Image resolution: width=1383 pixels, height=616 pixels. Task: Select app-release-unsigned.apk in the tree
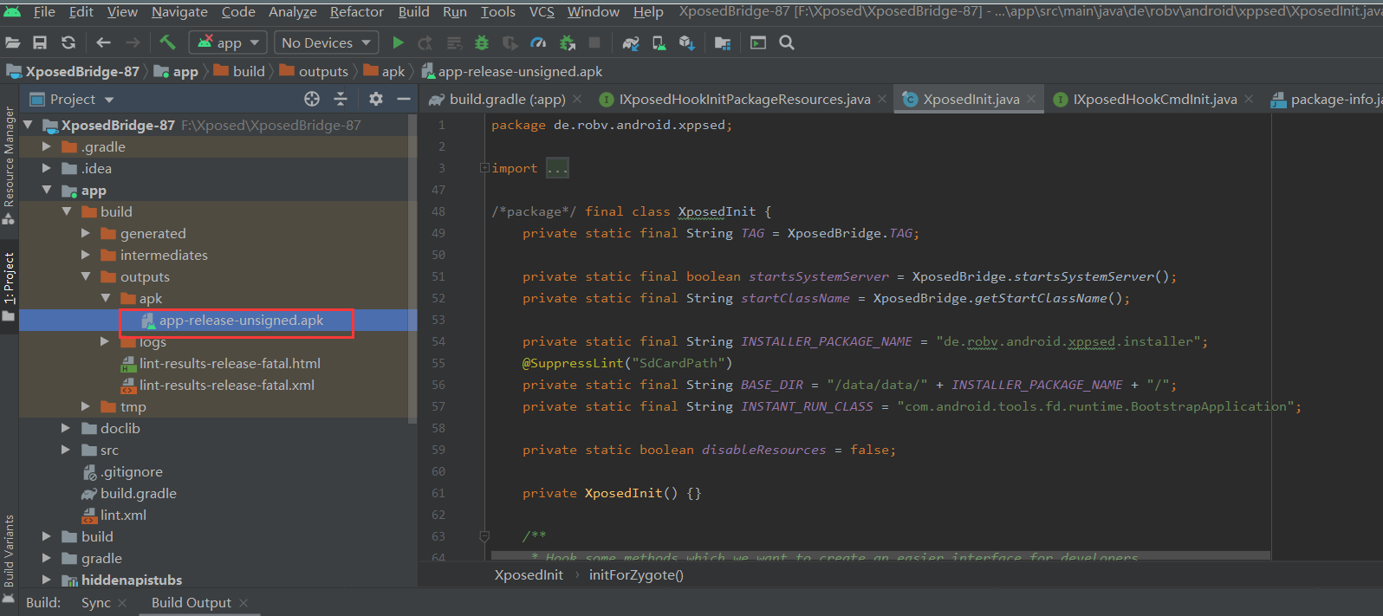coord(241,320)
